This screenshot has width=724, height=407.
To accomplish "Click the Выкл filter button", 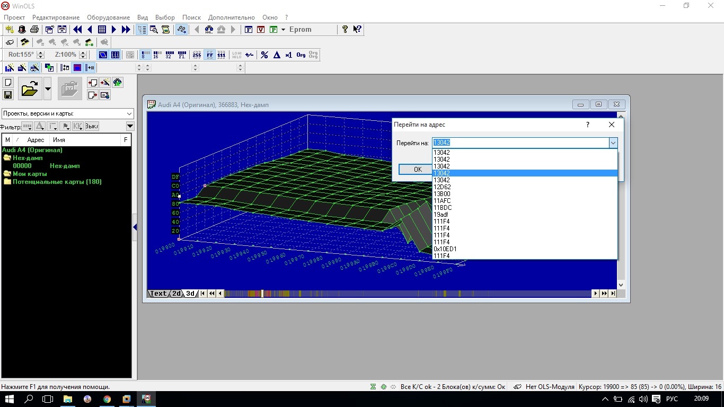I will (92, 126).
